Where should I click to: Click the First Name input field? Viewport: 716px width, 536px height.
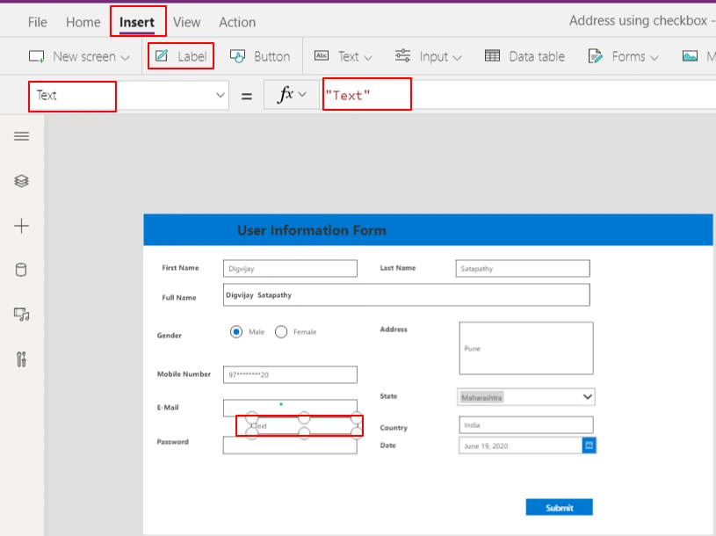click(290, 269)
